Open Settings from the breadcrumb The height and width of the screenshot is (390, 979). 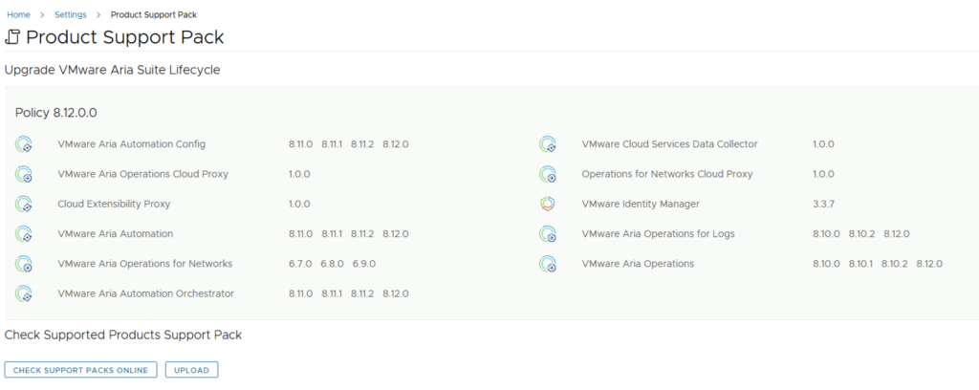point(71,14)
